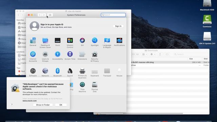Select Documents in back Finder sidebar
Viewport: 217px width, 122px height.
[x=22, y=39]
